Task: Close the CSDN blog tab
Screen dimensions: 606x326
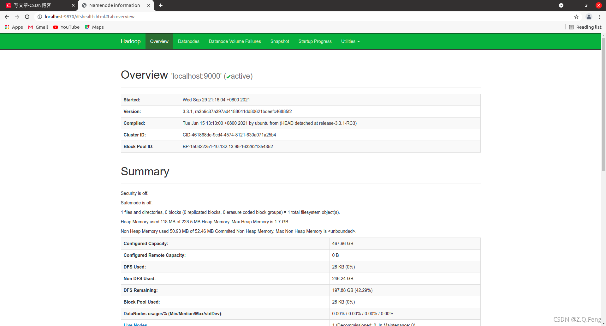Action: click(73, 5)
